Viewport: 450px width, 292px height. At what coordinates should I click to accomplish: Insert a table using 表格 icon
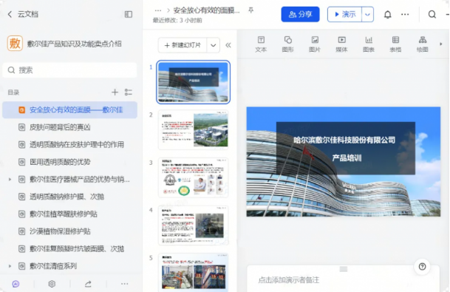click(395, 44)
